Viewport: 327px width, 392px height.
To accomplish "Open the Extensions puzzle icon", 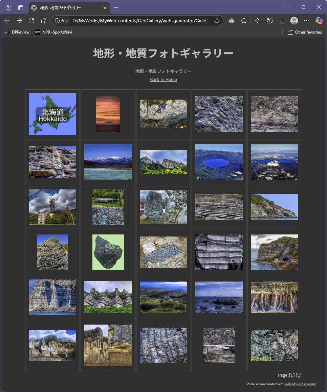I will tap(244, 21).
